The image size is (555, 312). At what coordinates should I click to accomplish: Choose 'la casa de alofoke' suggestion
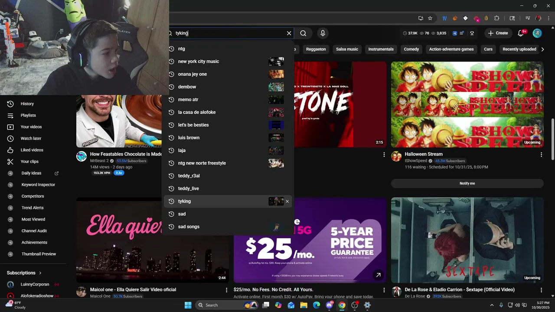point(229,112)
